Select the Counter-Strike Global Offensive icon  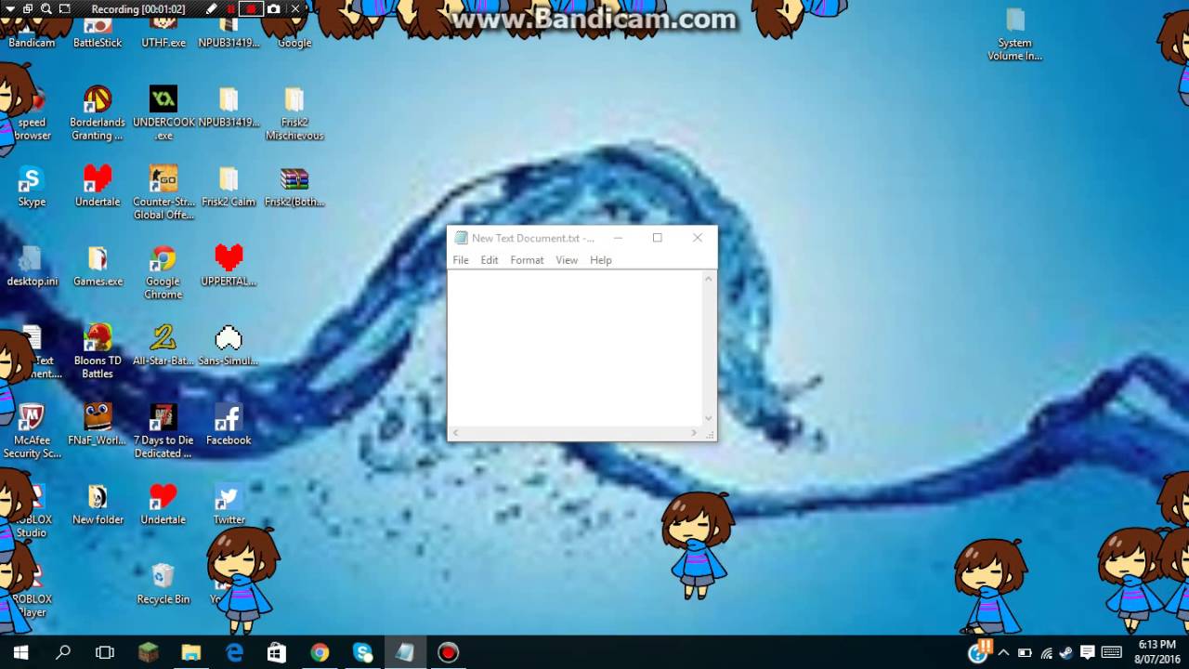163,192
